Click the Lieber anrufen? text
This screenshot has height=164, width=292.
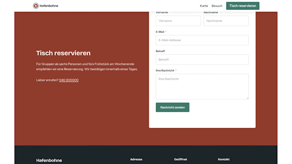[x=47, y=80]
